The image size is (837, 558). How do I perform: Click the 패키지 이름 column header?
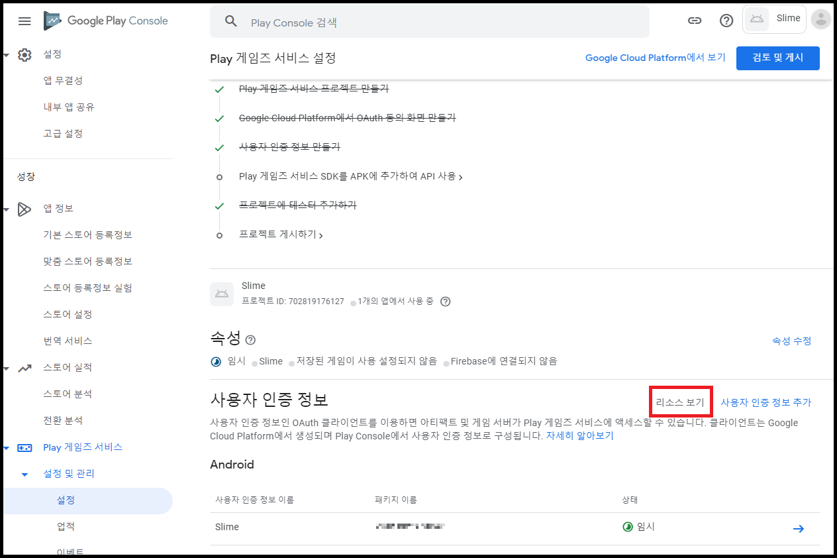(x=395, y=500)
